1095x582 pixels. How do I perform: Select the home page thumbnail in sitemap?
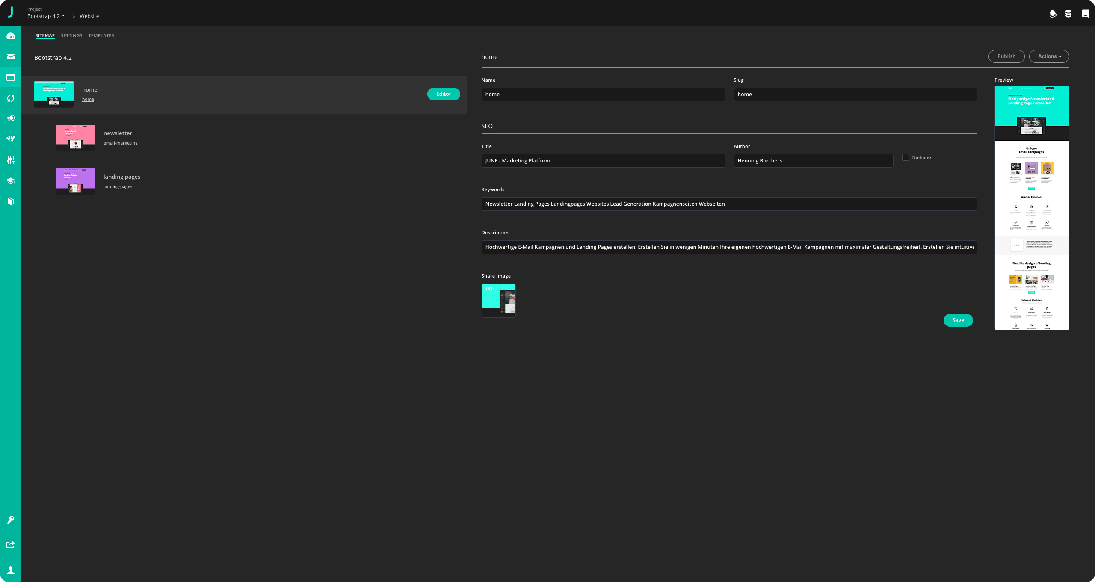click(x=54, y=94)
